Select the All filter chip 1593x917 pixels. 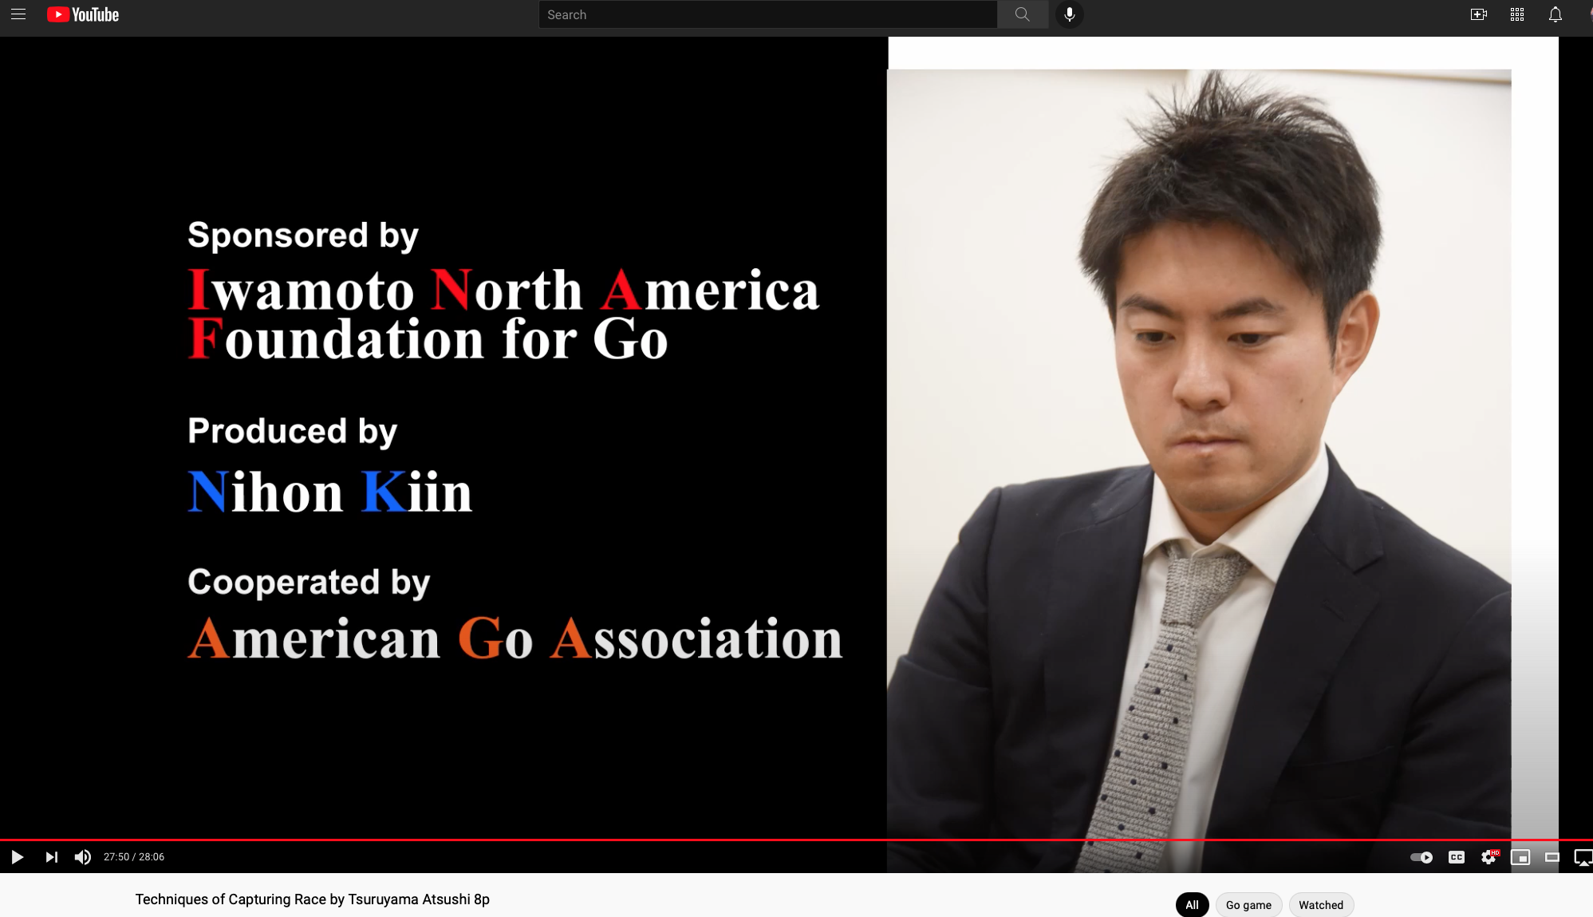point(1192,904)
